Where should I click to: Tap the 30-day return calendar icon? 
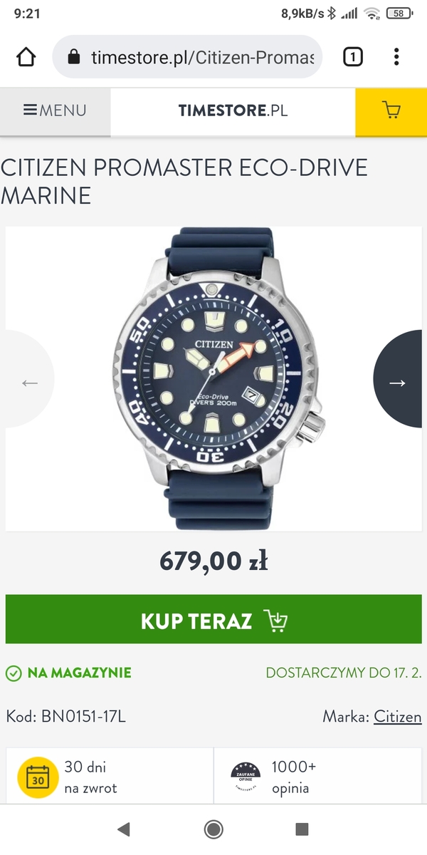pyautogui.click(x=38, y=777)
